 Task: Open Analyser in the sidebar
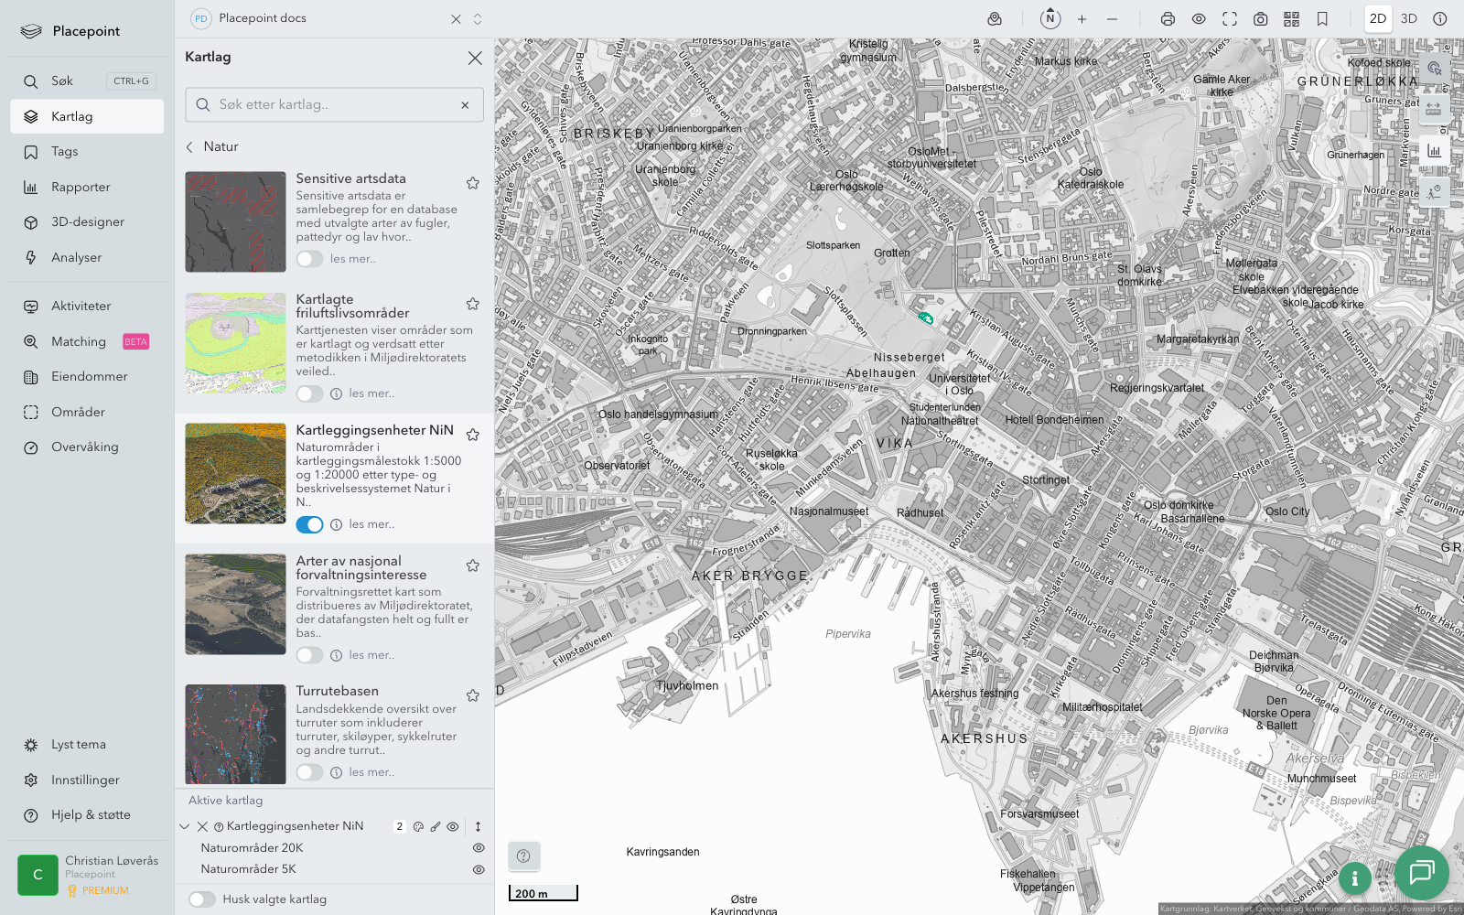76,257
